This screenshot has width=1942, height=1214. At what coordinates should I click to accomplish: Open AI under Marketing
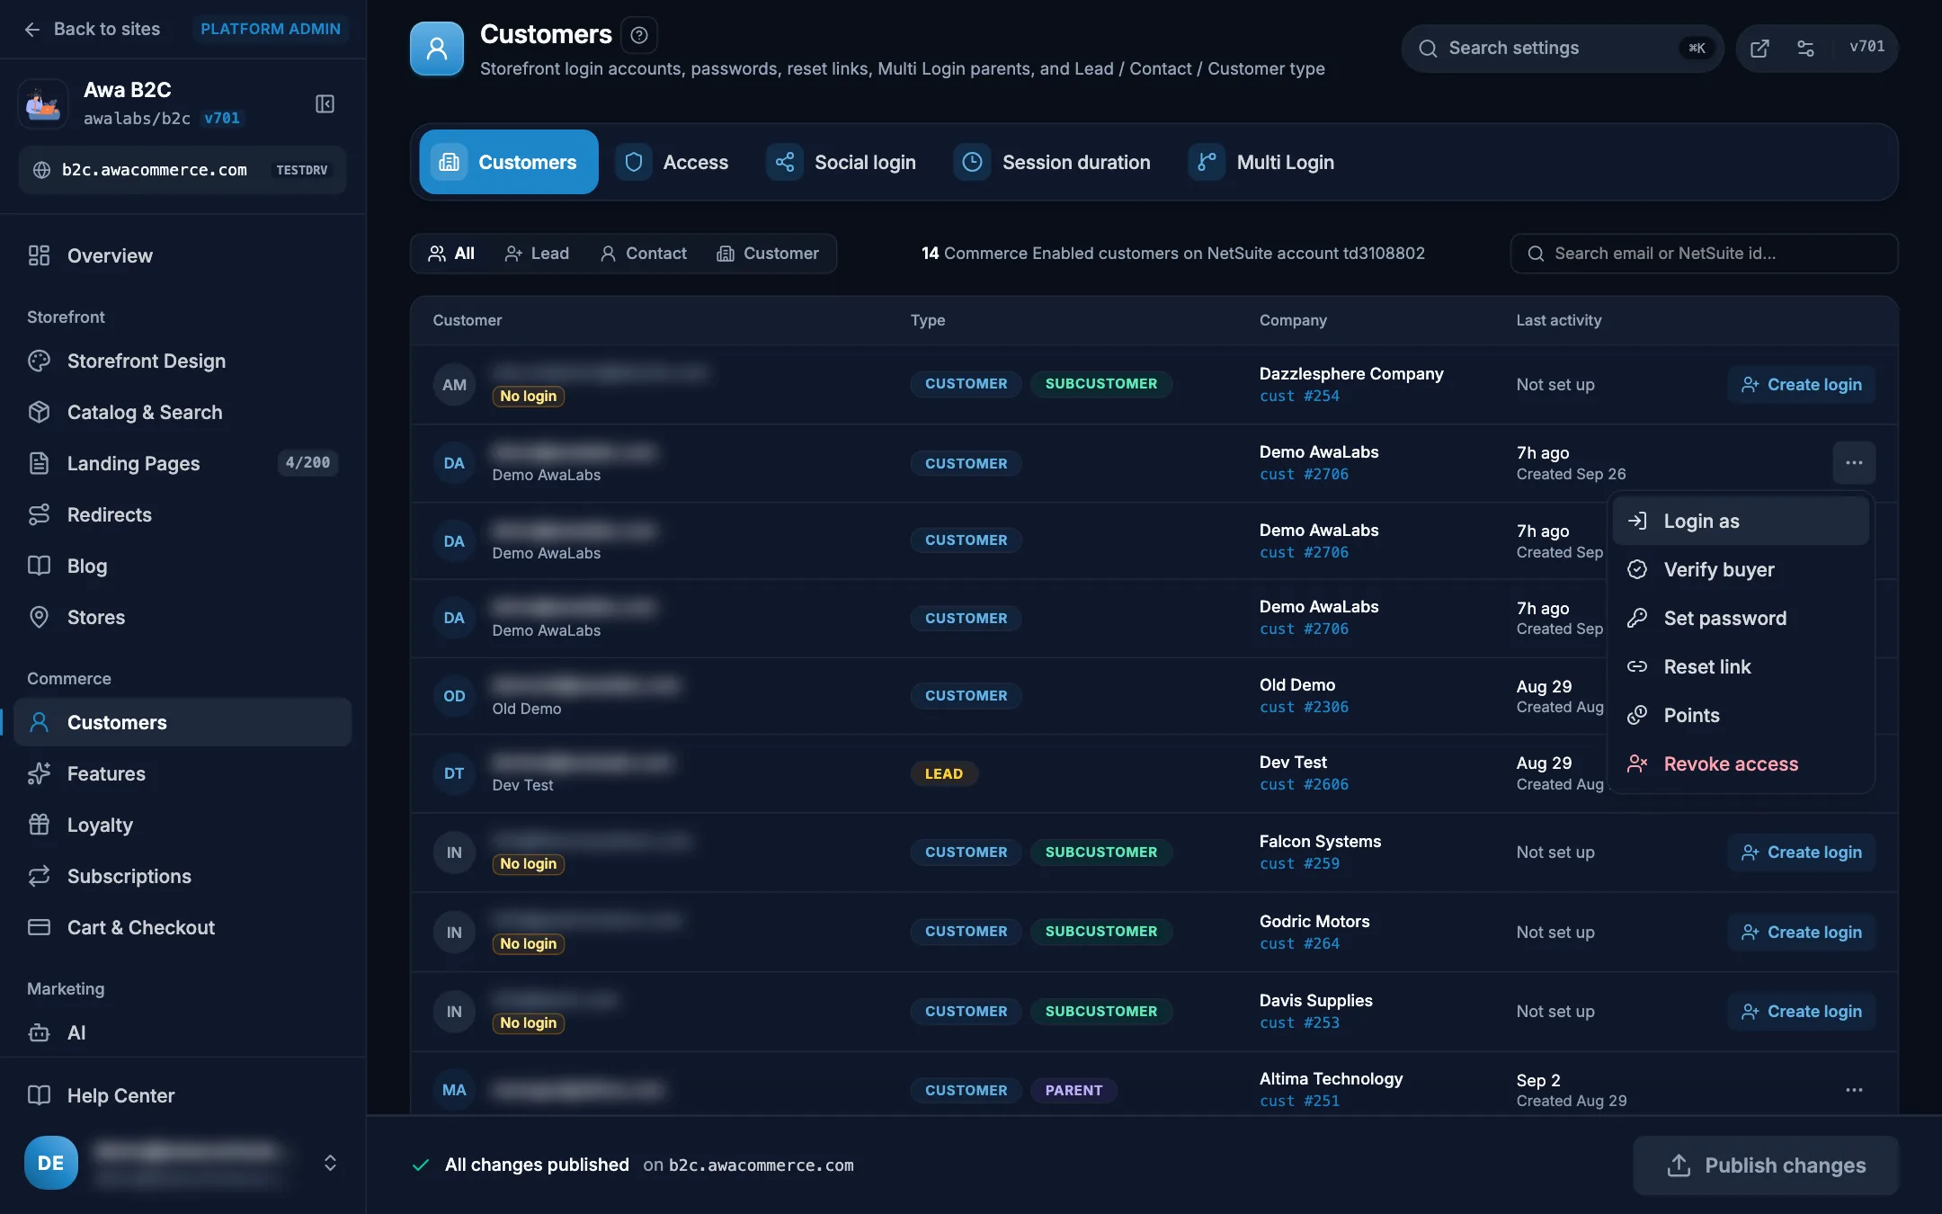point(183,1032)
